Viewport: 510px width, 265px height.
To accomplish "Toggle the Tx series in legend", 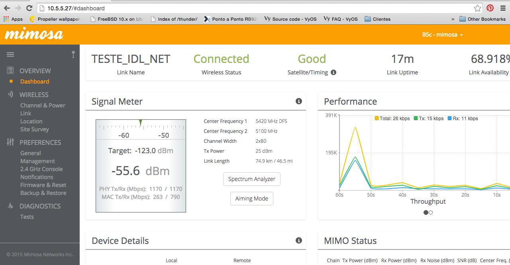I will pyautogui.click(x=429, y=119).
